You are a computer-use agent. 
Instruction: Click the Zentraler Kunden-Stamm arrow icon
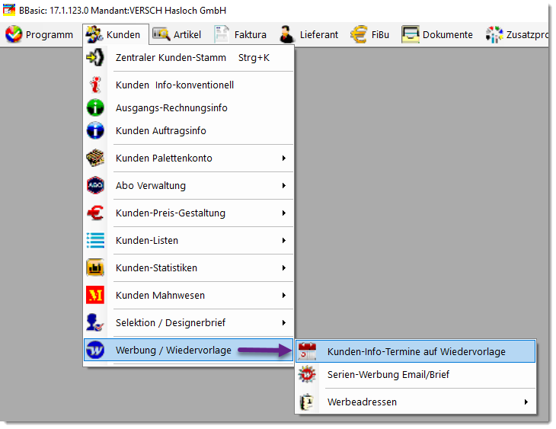pos(95,57)
